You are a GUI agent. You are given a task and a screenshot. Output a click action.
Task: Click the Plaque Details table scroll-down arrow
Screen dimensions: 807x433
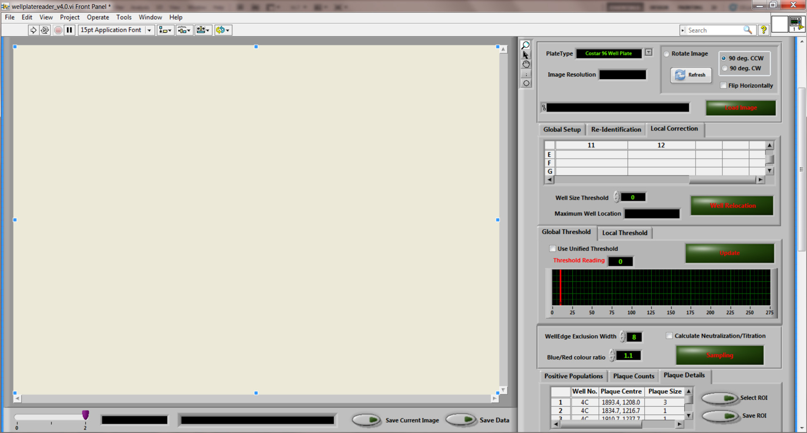pyautogui.click(x=689, y=416)
